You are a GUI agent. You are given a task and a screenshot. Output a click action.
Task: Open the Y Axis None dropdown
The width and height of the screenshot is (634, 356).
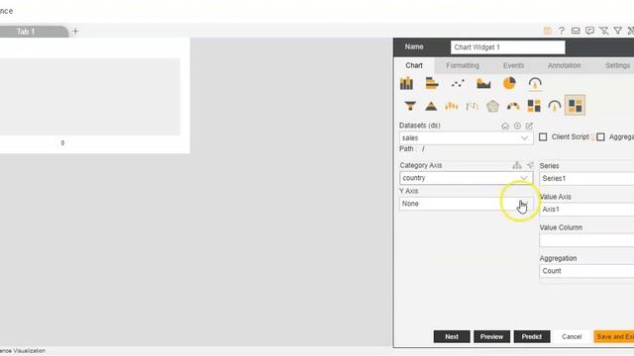click(467, 204)
